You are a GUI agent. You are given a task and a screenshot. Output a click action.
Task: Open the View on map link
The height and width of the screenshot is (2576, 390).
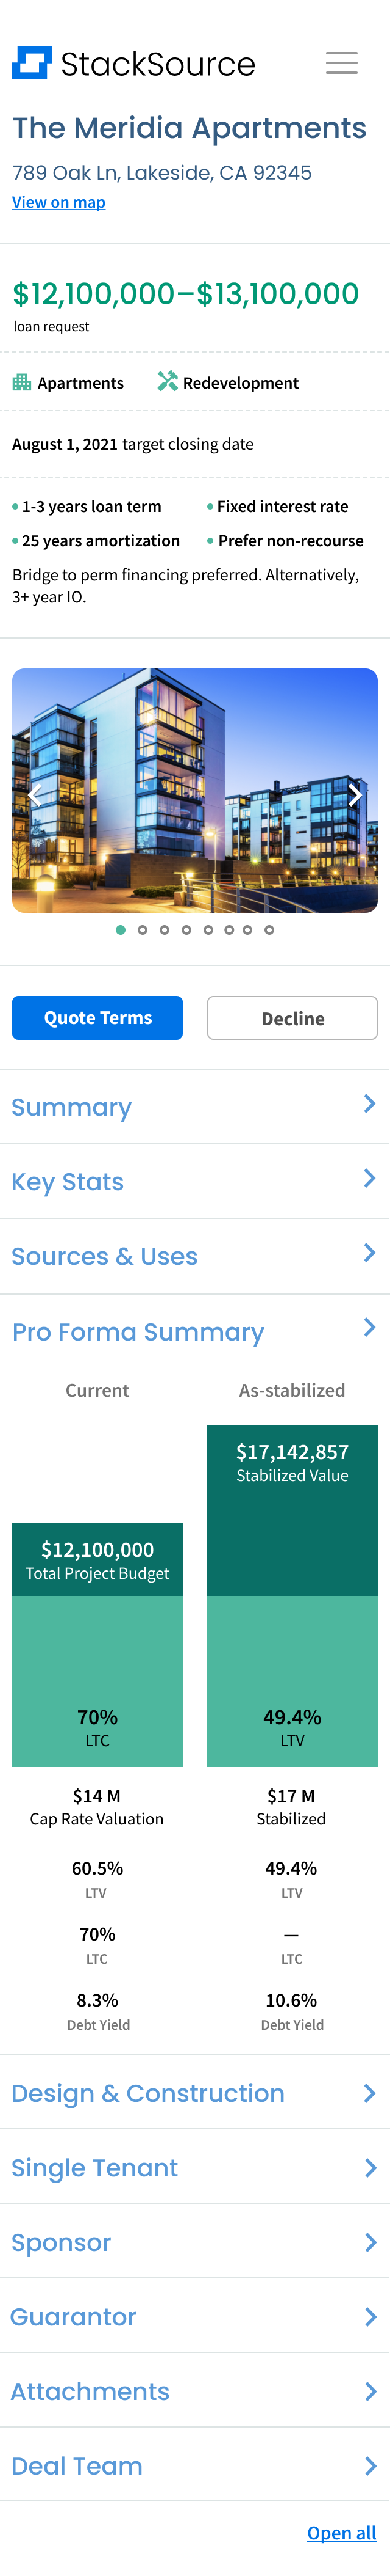pos(59,202)
